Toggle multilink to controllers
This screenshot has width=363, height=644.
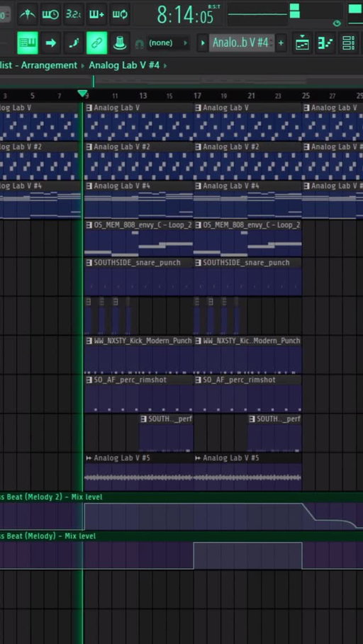pos(96,43)
